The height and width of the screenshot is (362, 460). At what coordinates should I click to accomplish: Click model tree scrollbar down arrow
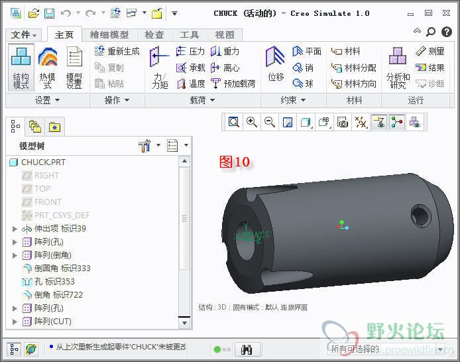coord(184,323)
